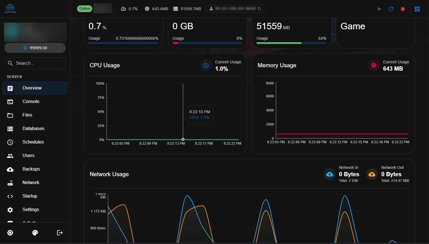This screenshot has height=244, width=429.
Task: Go to the Network section
Action: [x=35, y=183]
